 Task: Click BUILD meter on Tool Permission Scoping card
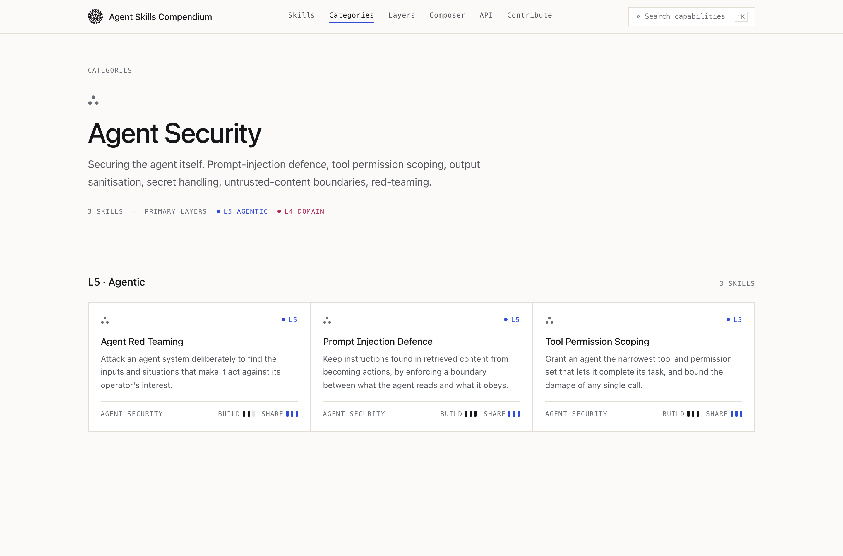[681, 414]
